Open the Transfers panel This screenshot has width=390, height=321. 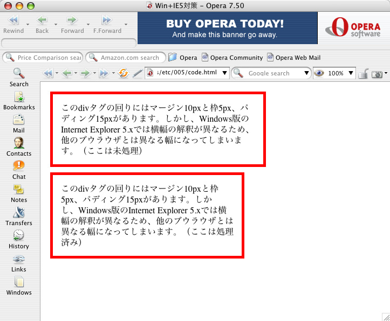[19, 216]
